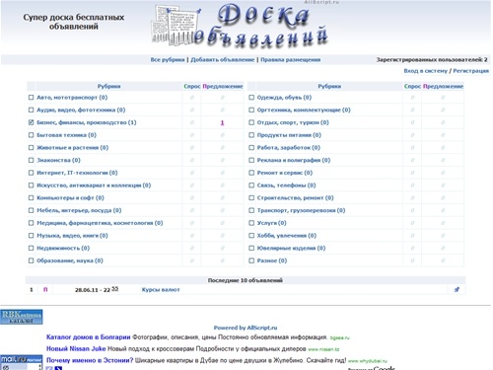Open category Продукты питания
Viewport: 493px width, 370px height.
(289, 135)
